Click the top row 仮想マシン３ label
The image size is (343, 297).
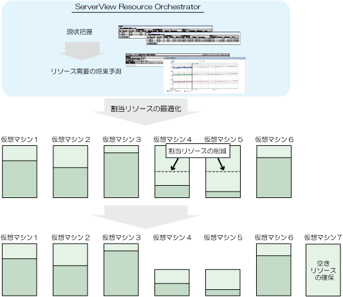click(x=122, y=139)
